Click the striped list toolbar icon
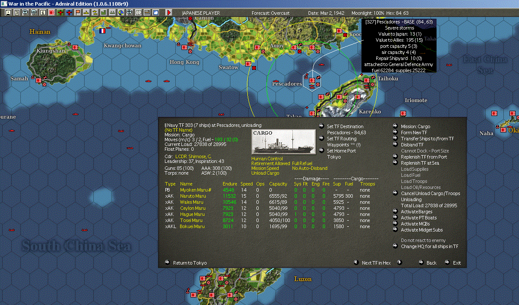519x305 pixels. tap(147, 13)
